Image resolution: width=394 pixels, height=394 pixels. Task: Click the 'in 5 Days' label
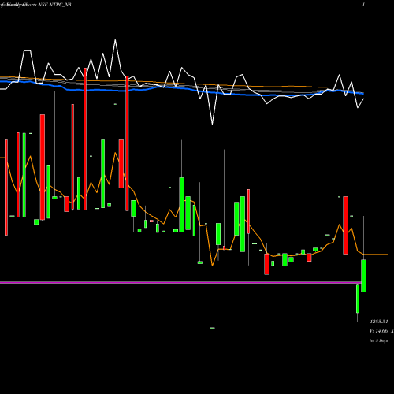(378, 340)
